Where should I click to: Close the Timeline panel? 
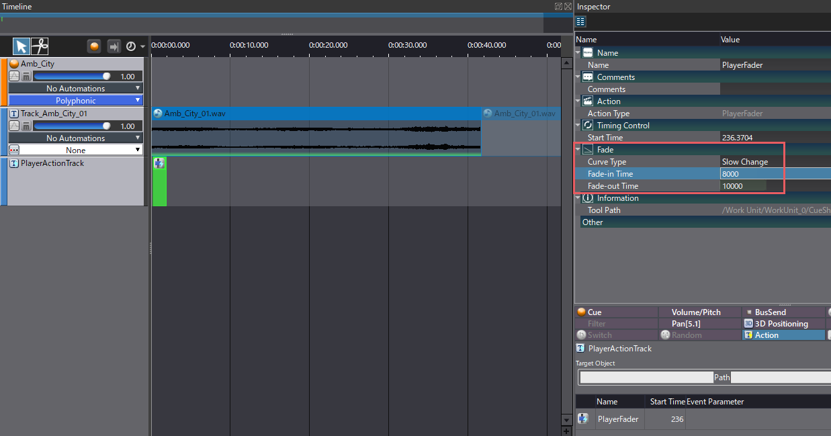point(568,6)
